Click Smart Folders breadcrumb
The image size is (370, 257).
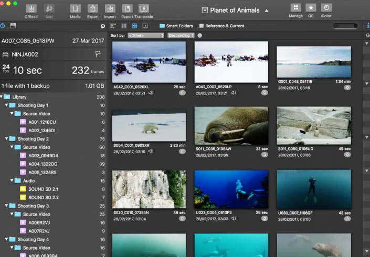click(x=176, y=26)
